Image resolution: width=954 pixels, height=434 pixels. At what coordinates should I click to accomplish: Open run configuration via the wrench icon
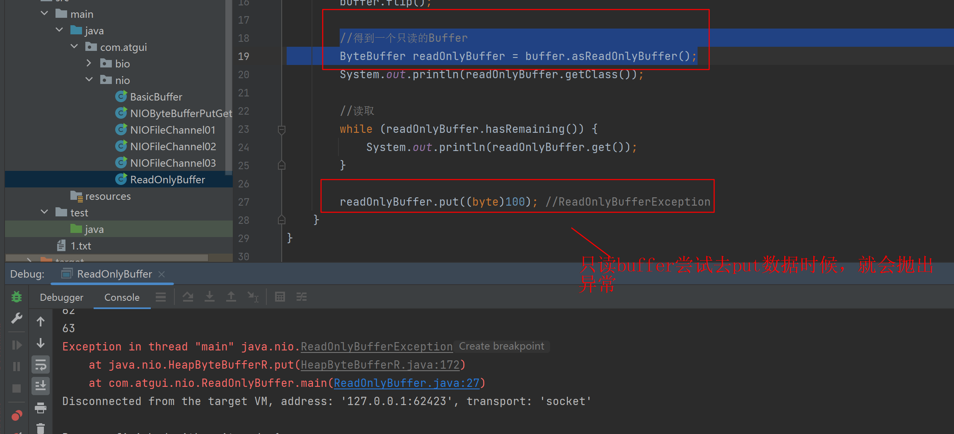17,318
